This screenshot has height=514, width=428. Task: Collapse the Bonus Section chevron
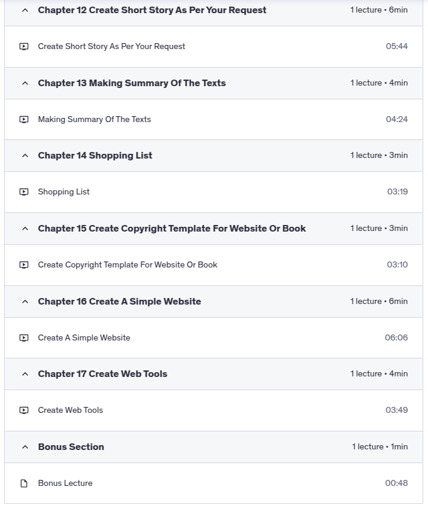pos(25,447)
